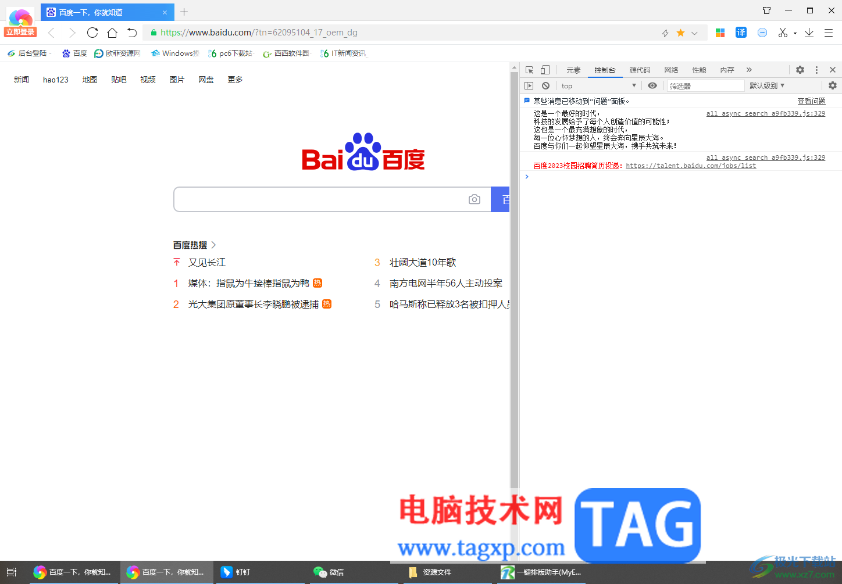Switch to the 网络 tab
The image size is (842, 584).
[x=671, y=70]
